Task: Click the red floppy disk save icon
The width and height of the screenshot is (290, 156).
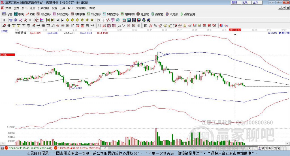Action: [139, 20]
